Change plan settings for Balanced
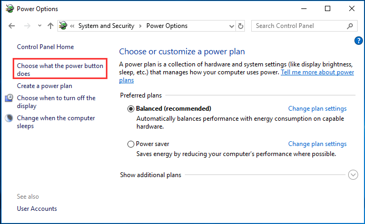Viewport: 365px width, 224px height. click(x=317, y=109)
